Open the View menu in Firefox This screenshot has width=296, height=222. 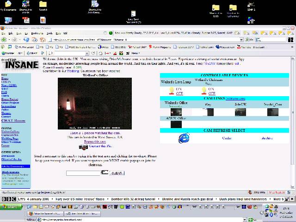pos(18,33)
